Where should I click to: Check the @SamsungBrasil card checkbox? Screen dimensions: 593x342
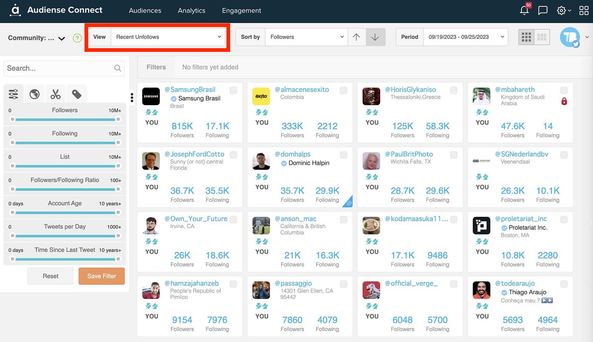(233, 90)
